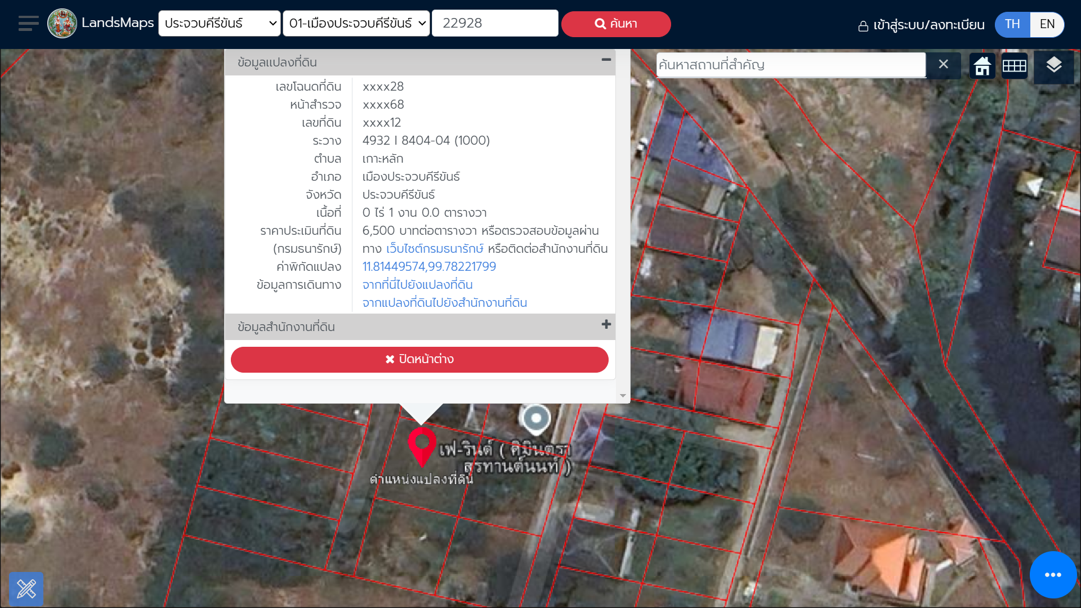This screenshot has height=608, width=1081.
Task: Click the ปิดหน้าต่าง close window button
Action: coord(419,360)
